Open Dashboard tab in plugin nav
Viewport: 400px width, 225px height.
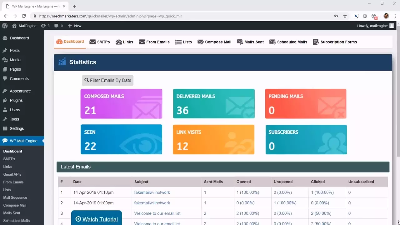click(70, 42)
